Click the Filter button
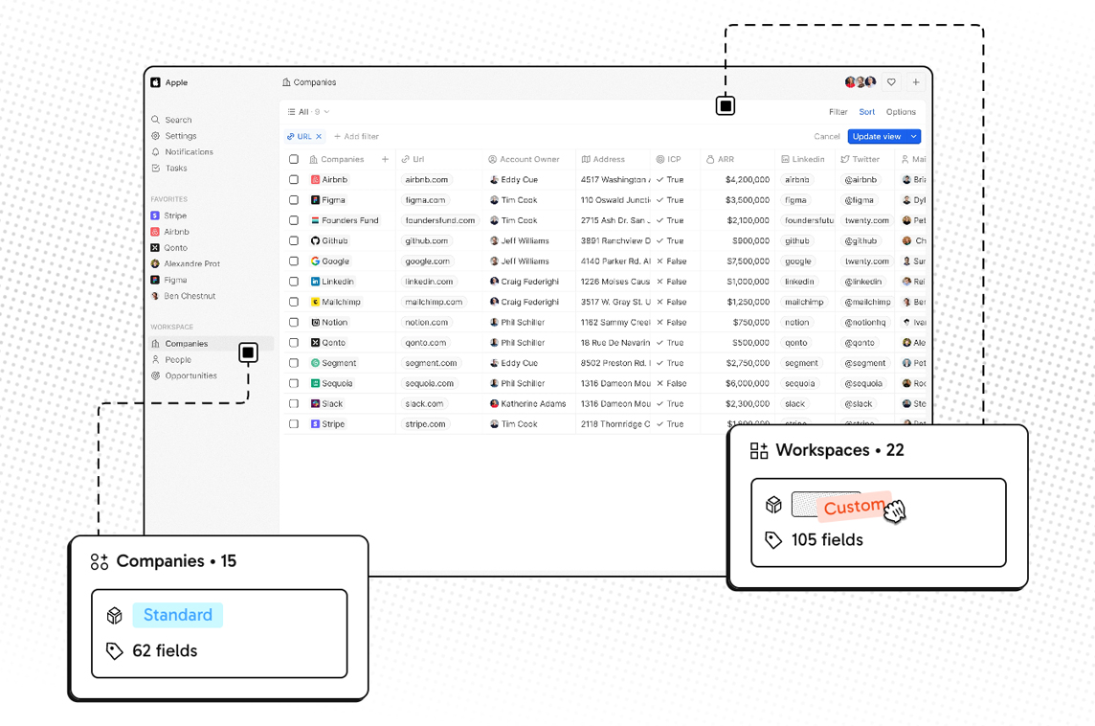Screen dimensions: 1095x726 [x=838, y=112]
